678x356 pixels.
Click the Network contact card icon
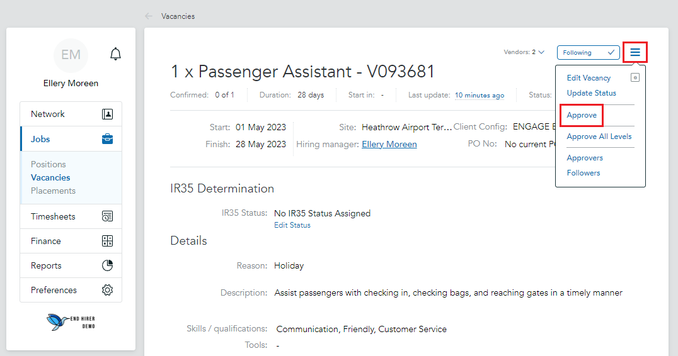(107, 114)
